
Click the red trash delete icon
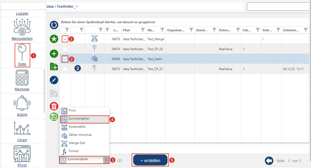pyautogui.click(x=54, y=107)
